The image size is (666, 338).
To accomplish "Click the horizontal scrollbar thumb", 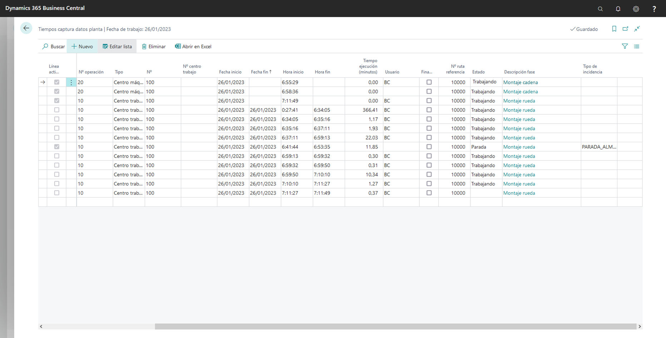I will (395, 326).
